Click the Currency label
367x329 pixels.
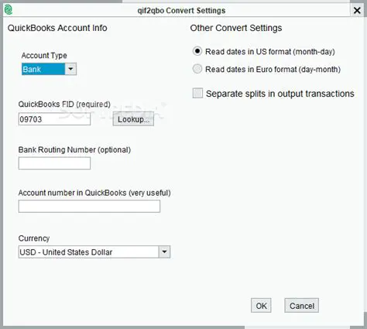coord(34,238)
